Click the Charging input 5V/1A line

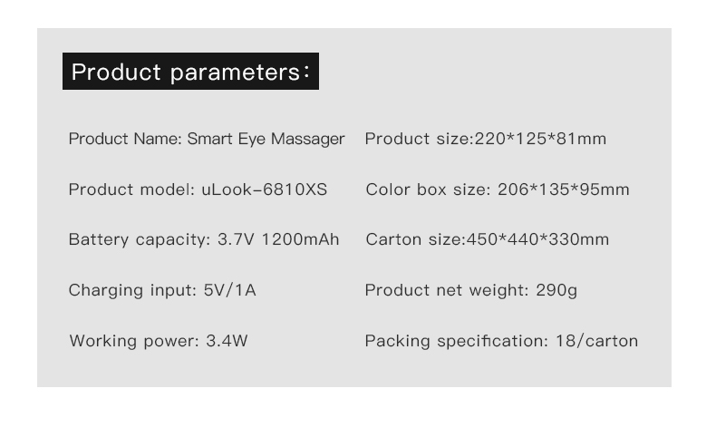click(x=162, y=290)
